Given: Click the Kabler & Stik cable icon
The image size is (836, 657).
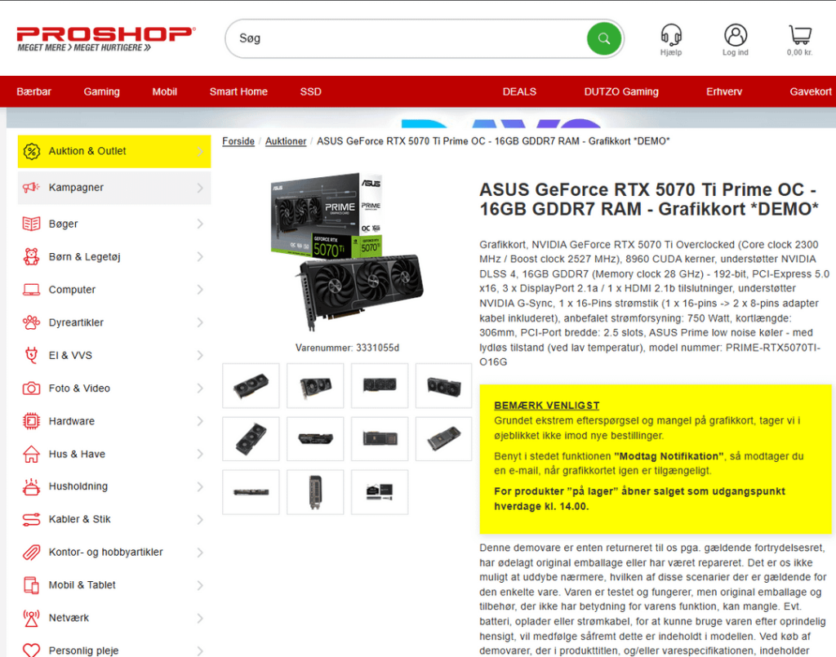Looking at the screenshot, I should 32,520.
